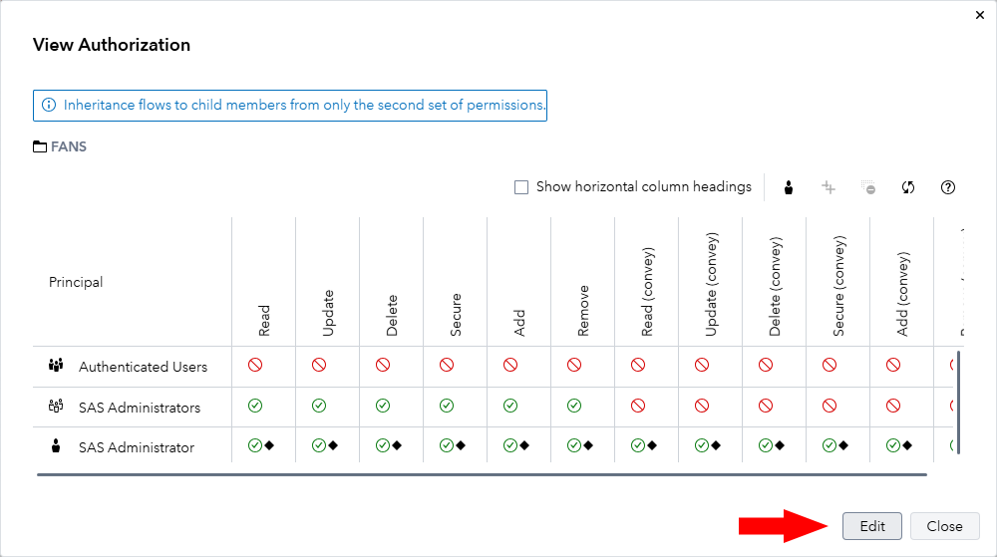The image size is (997, 557).
Task: Toggle SAS Administrators Read (convey) prohibit
Action: pyautogui.click(x=638, y=406)
